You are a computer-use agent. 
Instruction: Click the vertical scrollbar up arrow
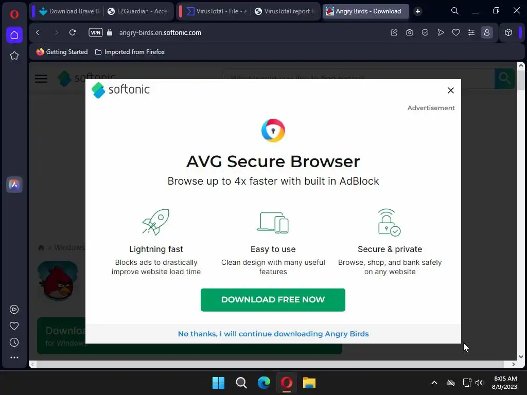[521, 66]
